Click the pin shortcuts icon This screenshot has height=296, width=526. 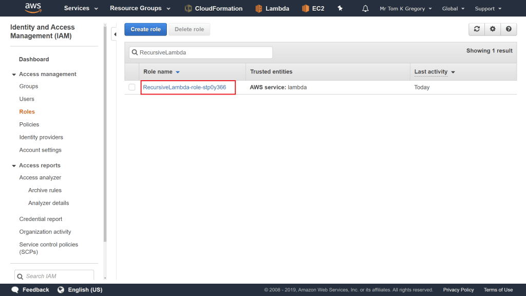pyautogui.click(x=340, y=9)
